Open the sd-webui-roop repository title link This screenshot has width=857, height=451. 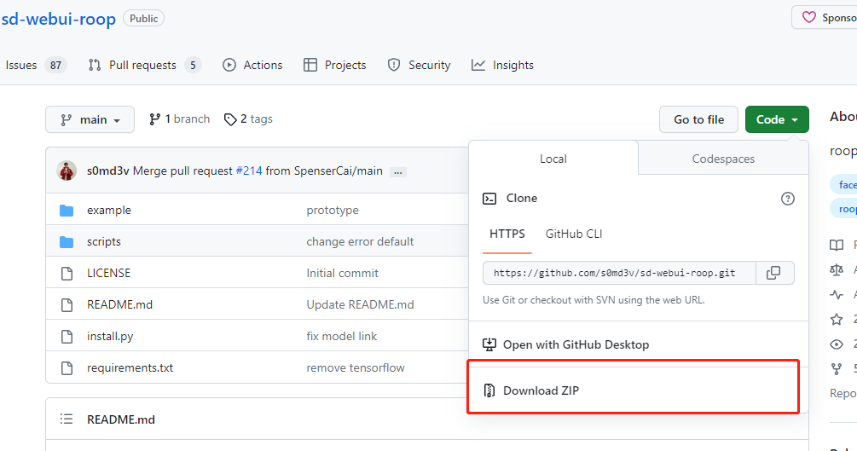point(59,19)
